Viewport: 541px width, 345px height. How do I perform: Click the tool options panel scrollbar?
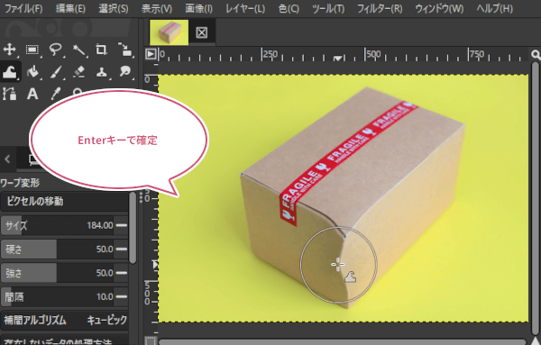pyautogui.click(x=133, y=228)
